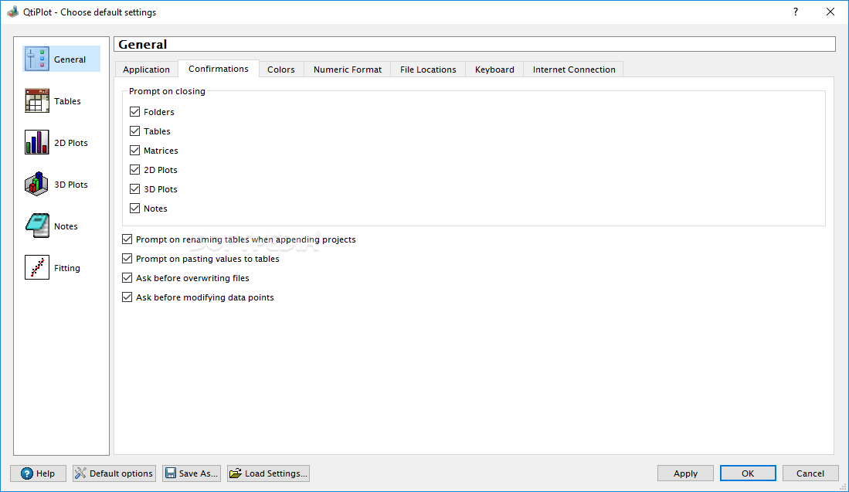
Task: Toggle the 2D Plots closing prompt checkbox
Action: coord(135,169)
